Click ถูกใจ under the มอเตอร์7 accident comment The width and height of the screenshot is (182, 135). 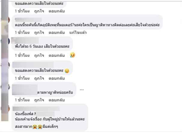(x=39, y=33)
